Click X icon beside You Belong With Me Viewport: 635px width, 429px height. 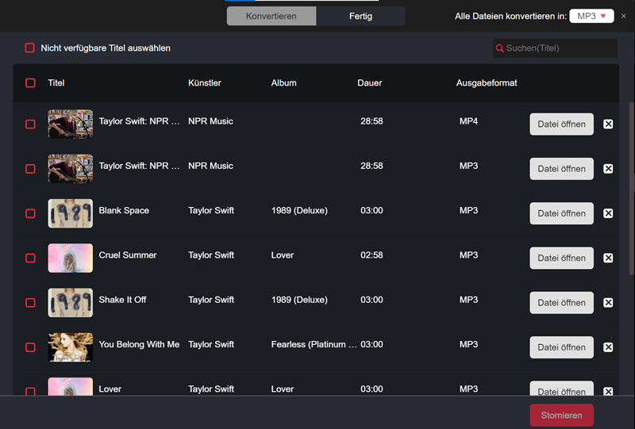coord(608,347)
